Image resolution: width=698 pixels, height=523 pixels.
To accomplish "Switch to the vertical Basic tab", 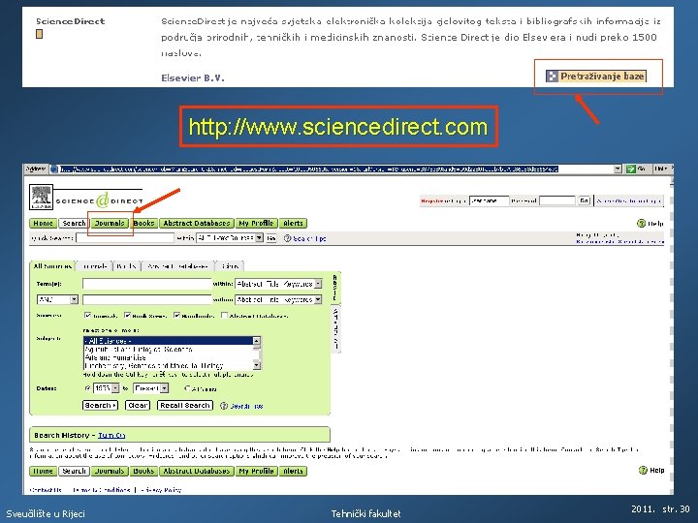I will coord(335,288).
